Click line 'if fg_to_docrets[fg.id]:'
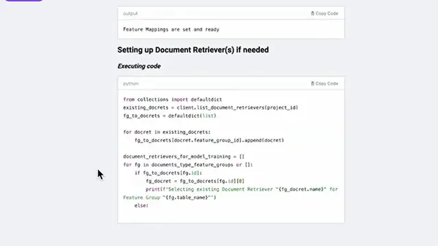Screen dimensions: 438x246 tap(168, 173)
